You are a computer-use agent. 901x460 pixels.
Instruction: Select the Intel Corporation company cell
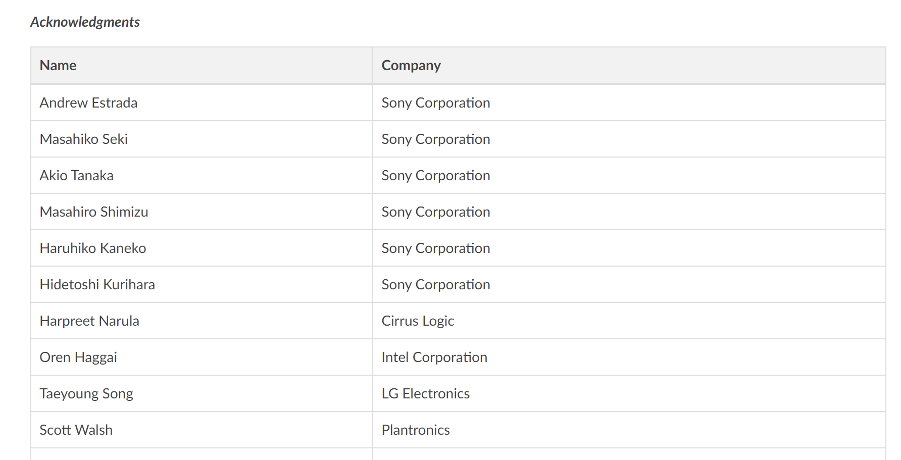coord(434,357)
